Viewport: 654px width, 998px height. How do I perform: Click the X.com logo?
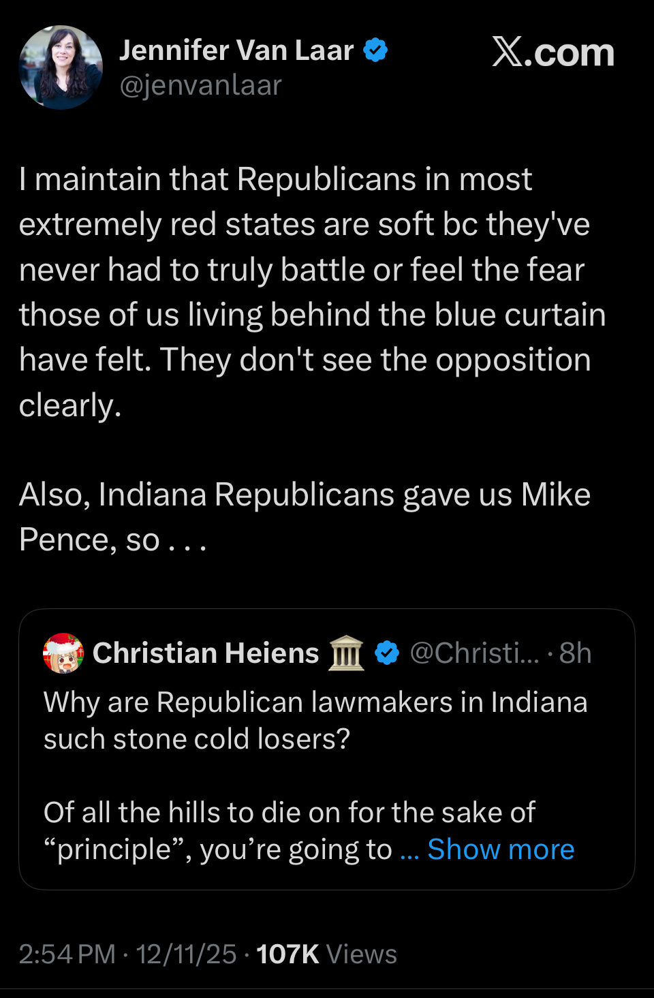click(552, 52)
